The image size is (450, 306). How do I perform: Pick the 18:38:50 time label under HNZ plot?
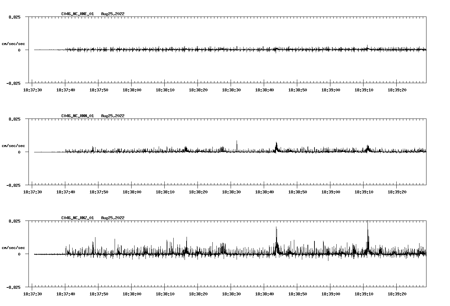click(x=298, y=294)
